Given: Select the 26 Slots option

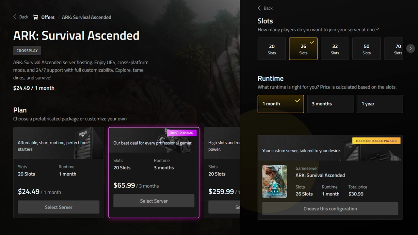Looking at the screenshot, I should [x=303, y=49].
